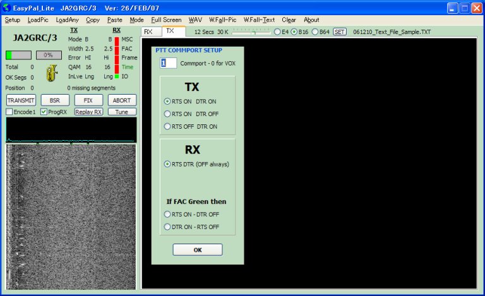This screenshot has height=296, width=485.
Task: Select the E4 radio option
Action: point(281,32)
